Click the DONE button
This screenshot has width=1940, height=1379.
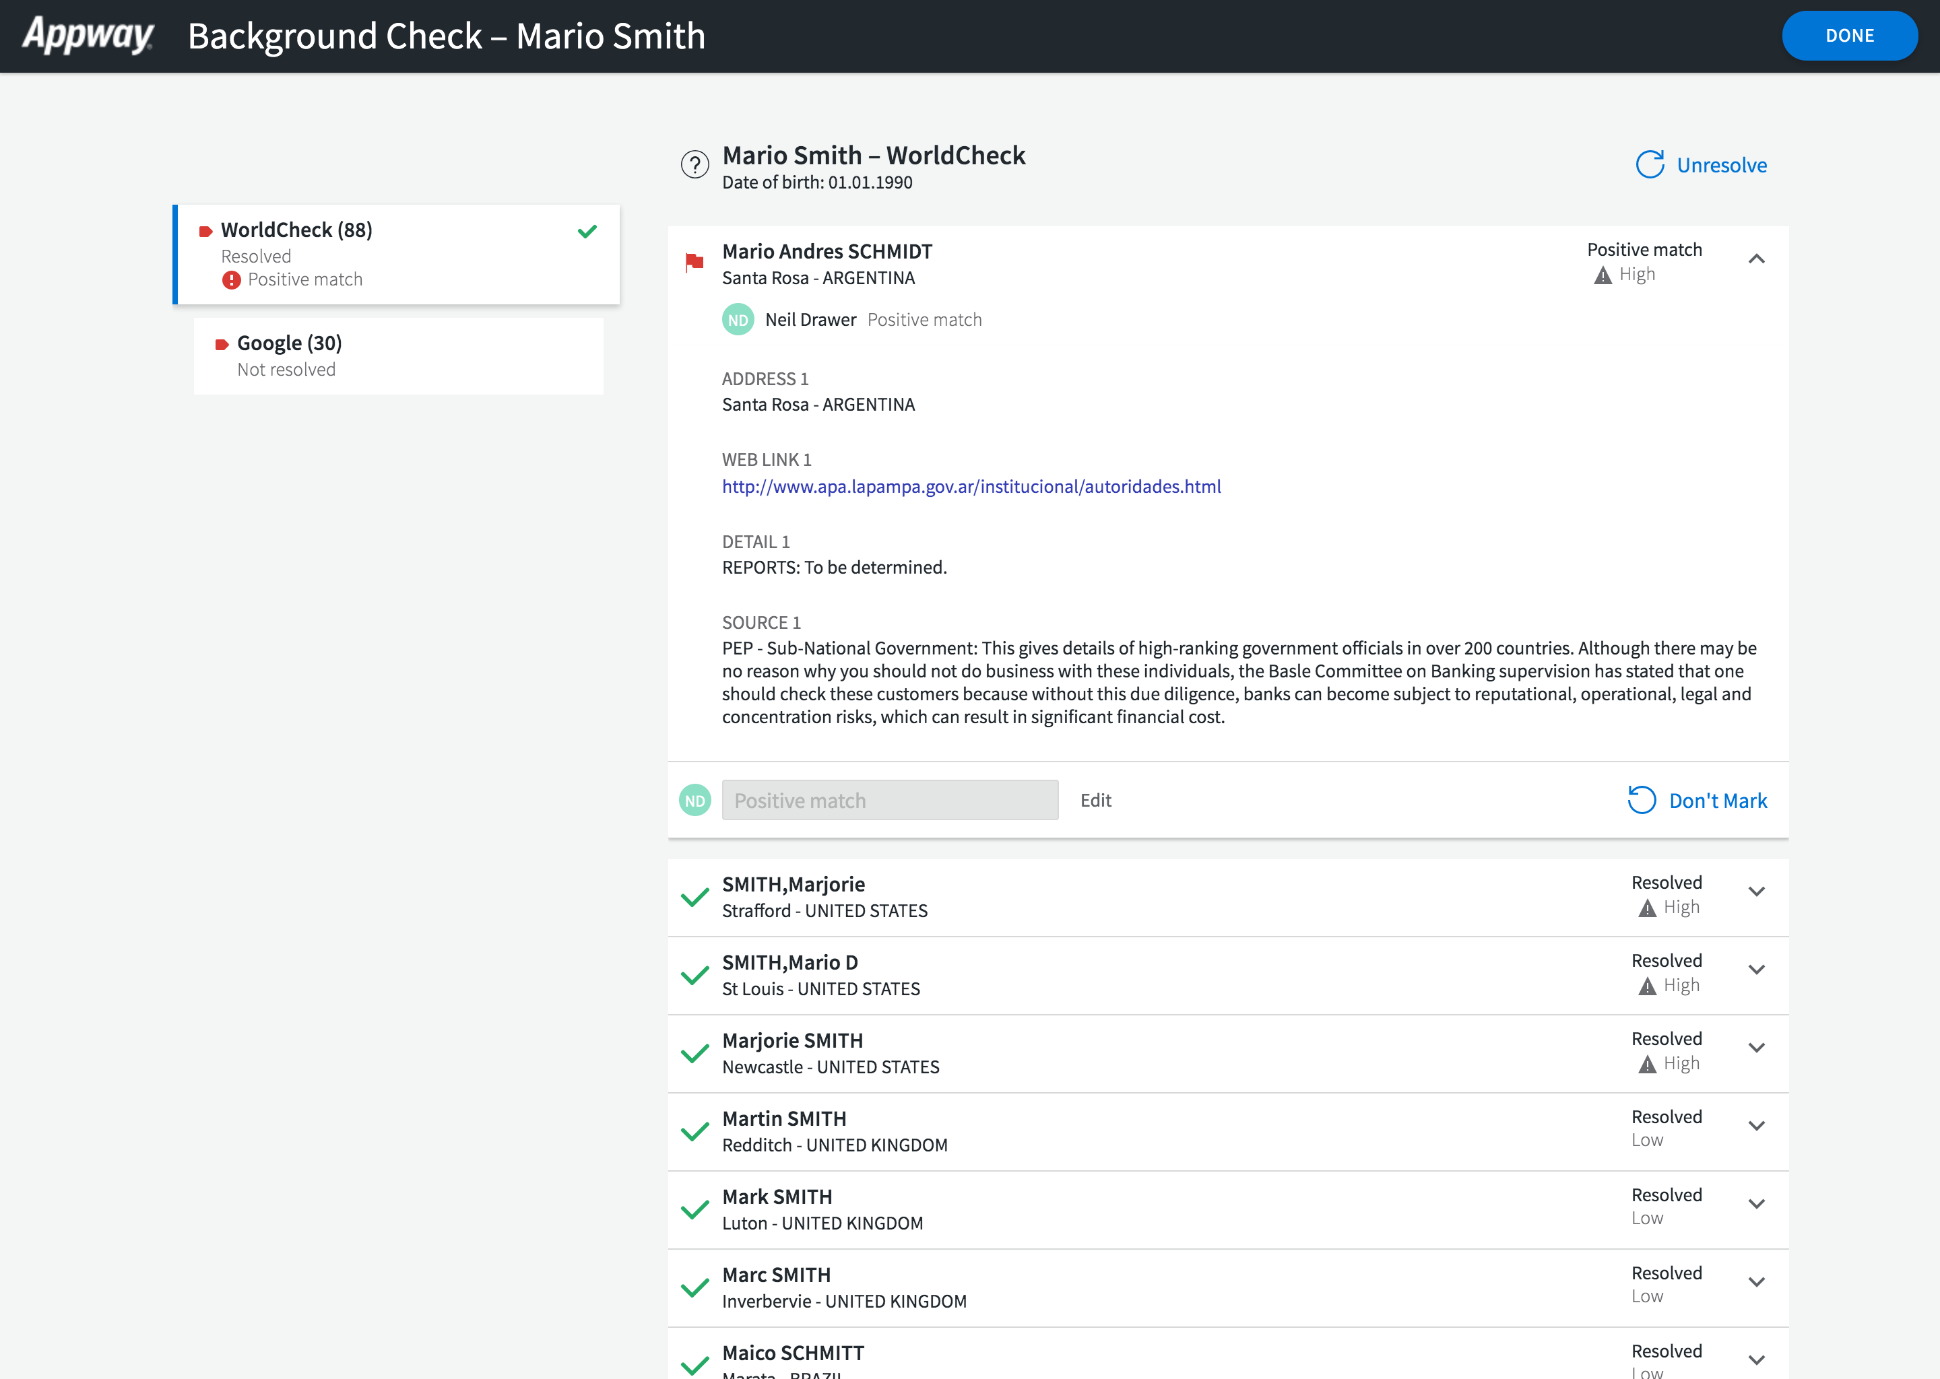coord(1849,36)
